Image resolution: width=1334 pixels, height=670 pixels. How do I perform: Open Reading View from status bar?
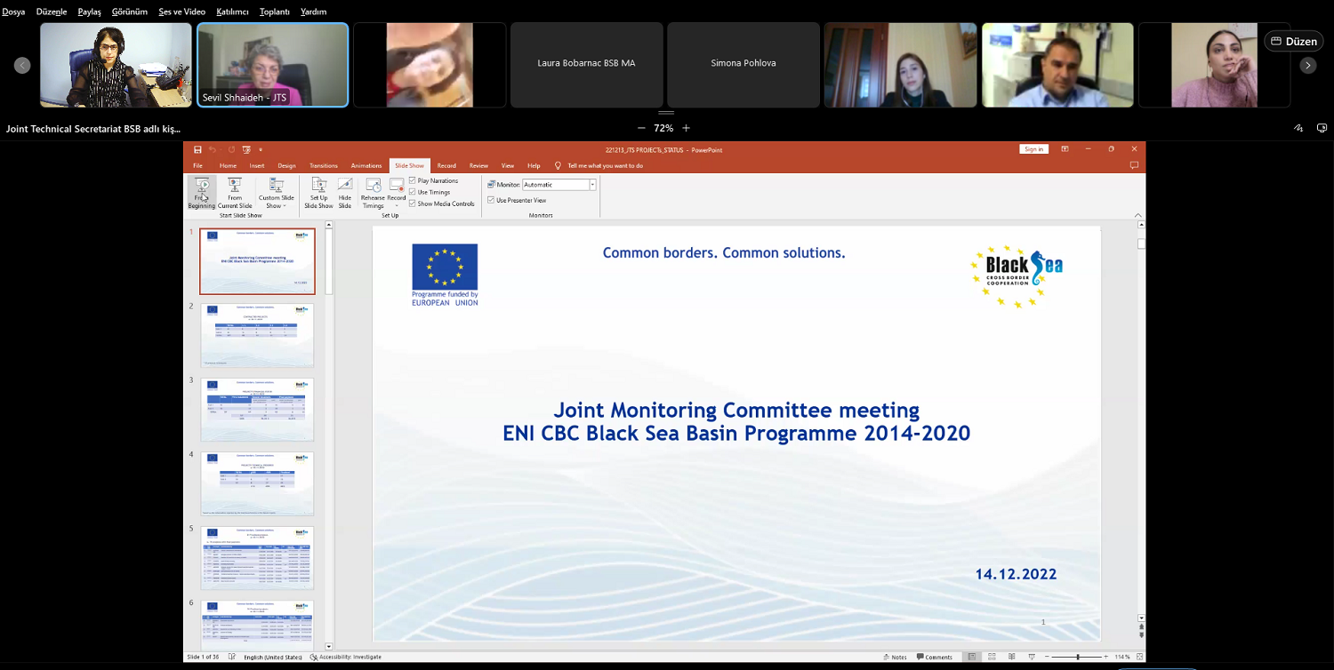(x=1012, y=657)
